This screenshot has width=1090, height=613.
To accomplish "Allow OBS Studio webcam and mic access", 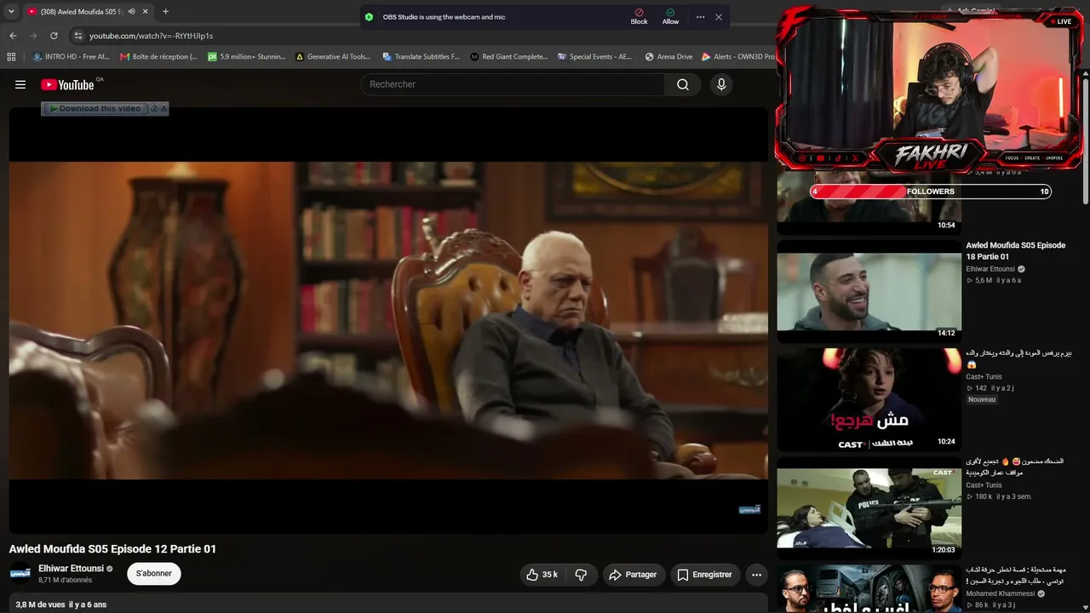I will click(670, 17).
